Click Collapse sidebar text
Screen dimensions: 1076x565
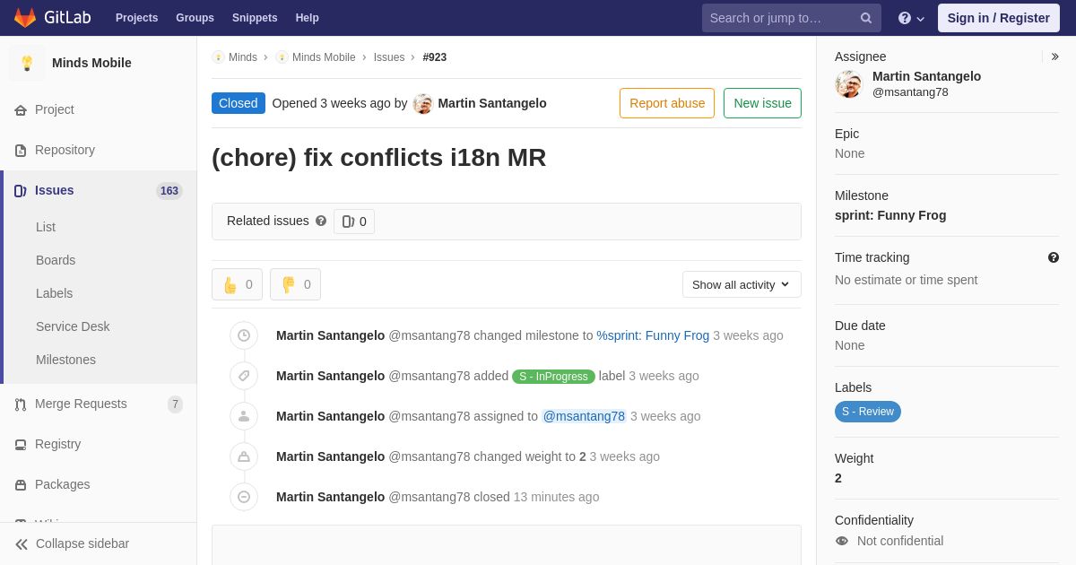(x=82, y=543)
